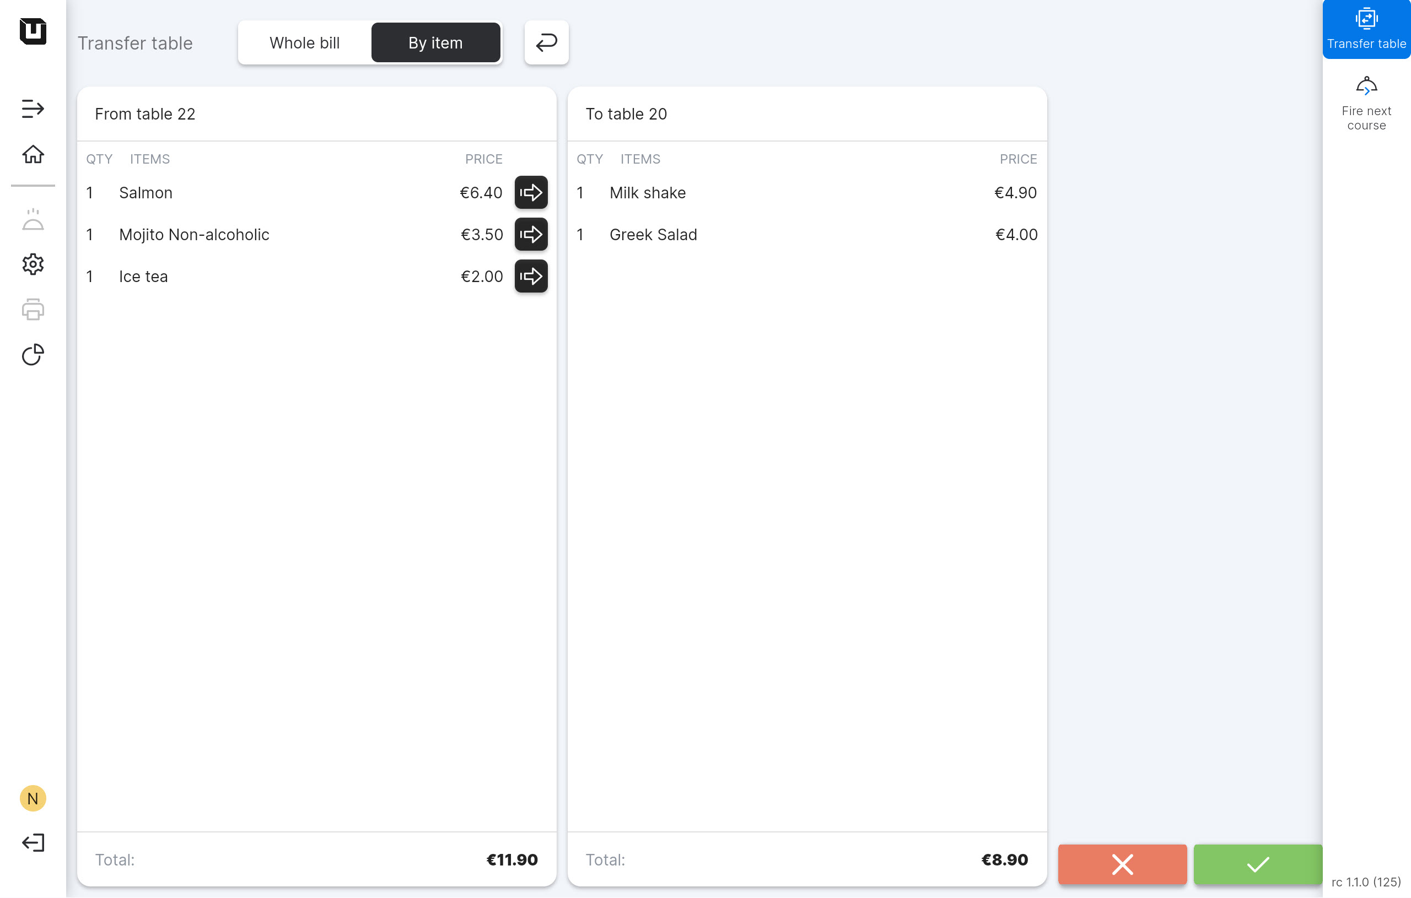This screenshot has height=898, width=1411.
Task: Expand the sidebar menu arrow icon
Action: (33, 109)
